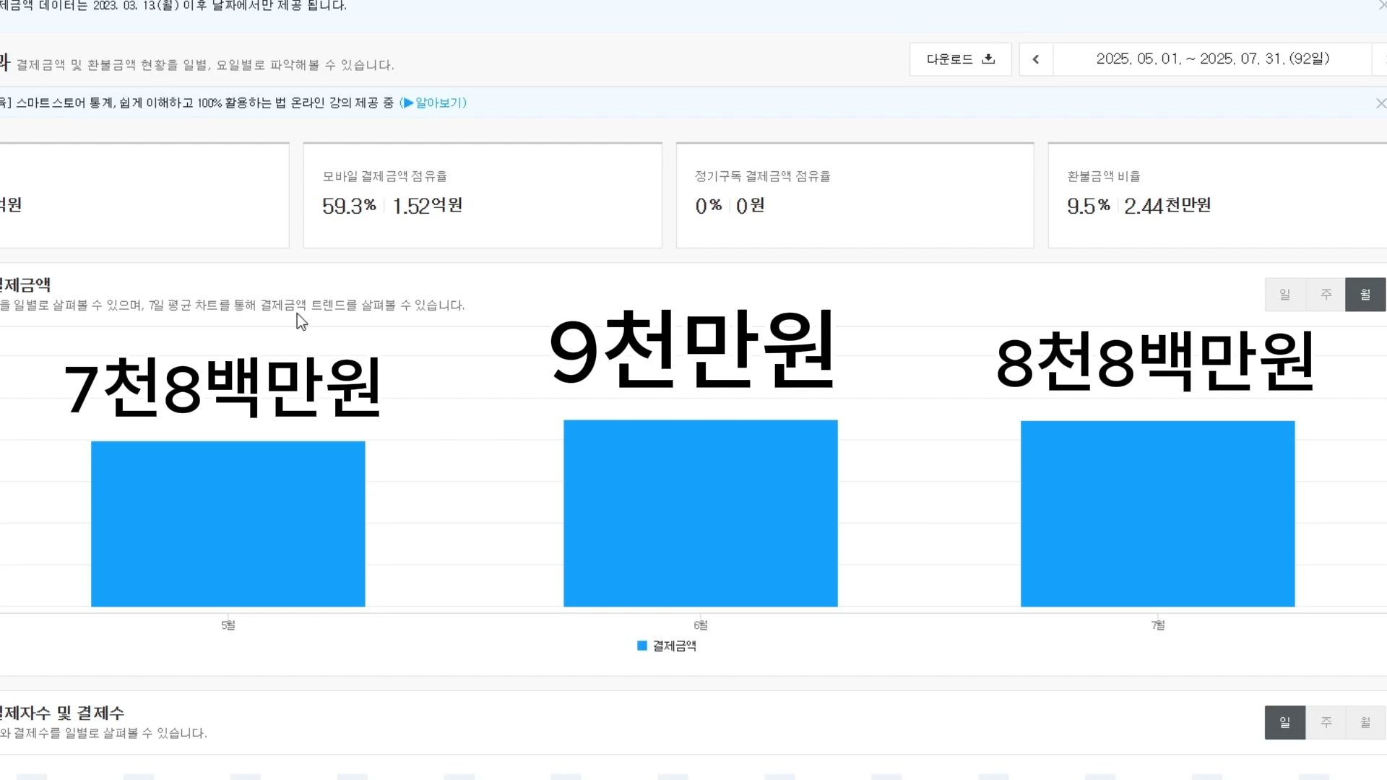
Task: Open the date range 2025.05.01–07.31 picker
Action: click(1212, 59)
